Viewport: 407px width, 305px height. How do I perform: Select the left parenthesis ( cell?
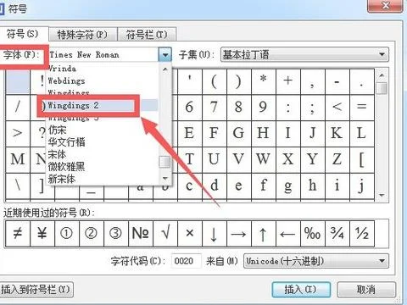215,81
